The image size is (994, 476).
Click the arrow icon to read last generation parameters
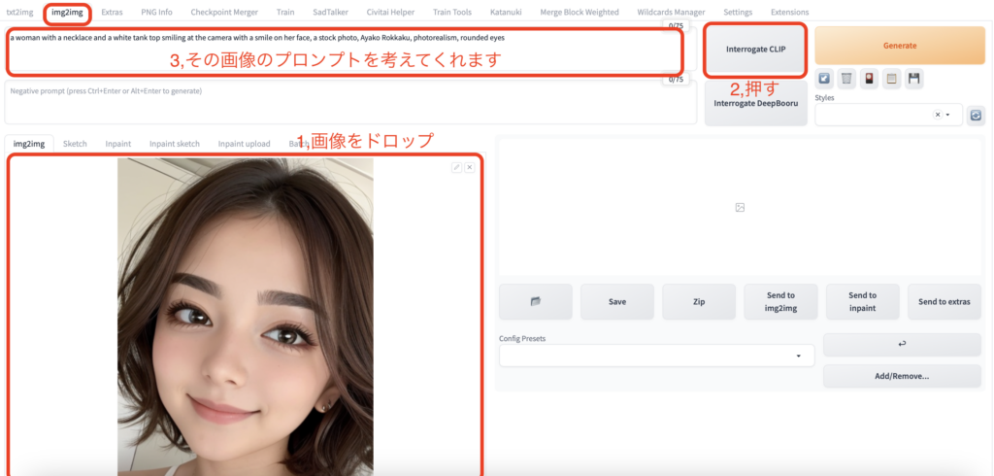click(824, 79)
